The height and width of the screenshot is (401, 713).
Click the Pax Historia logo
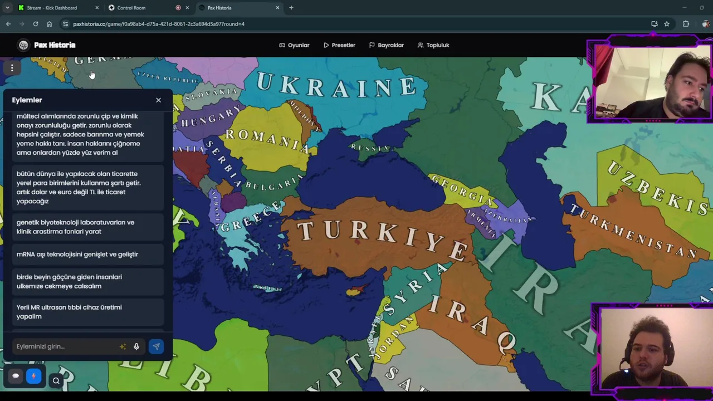[x=23, y=45]
